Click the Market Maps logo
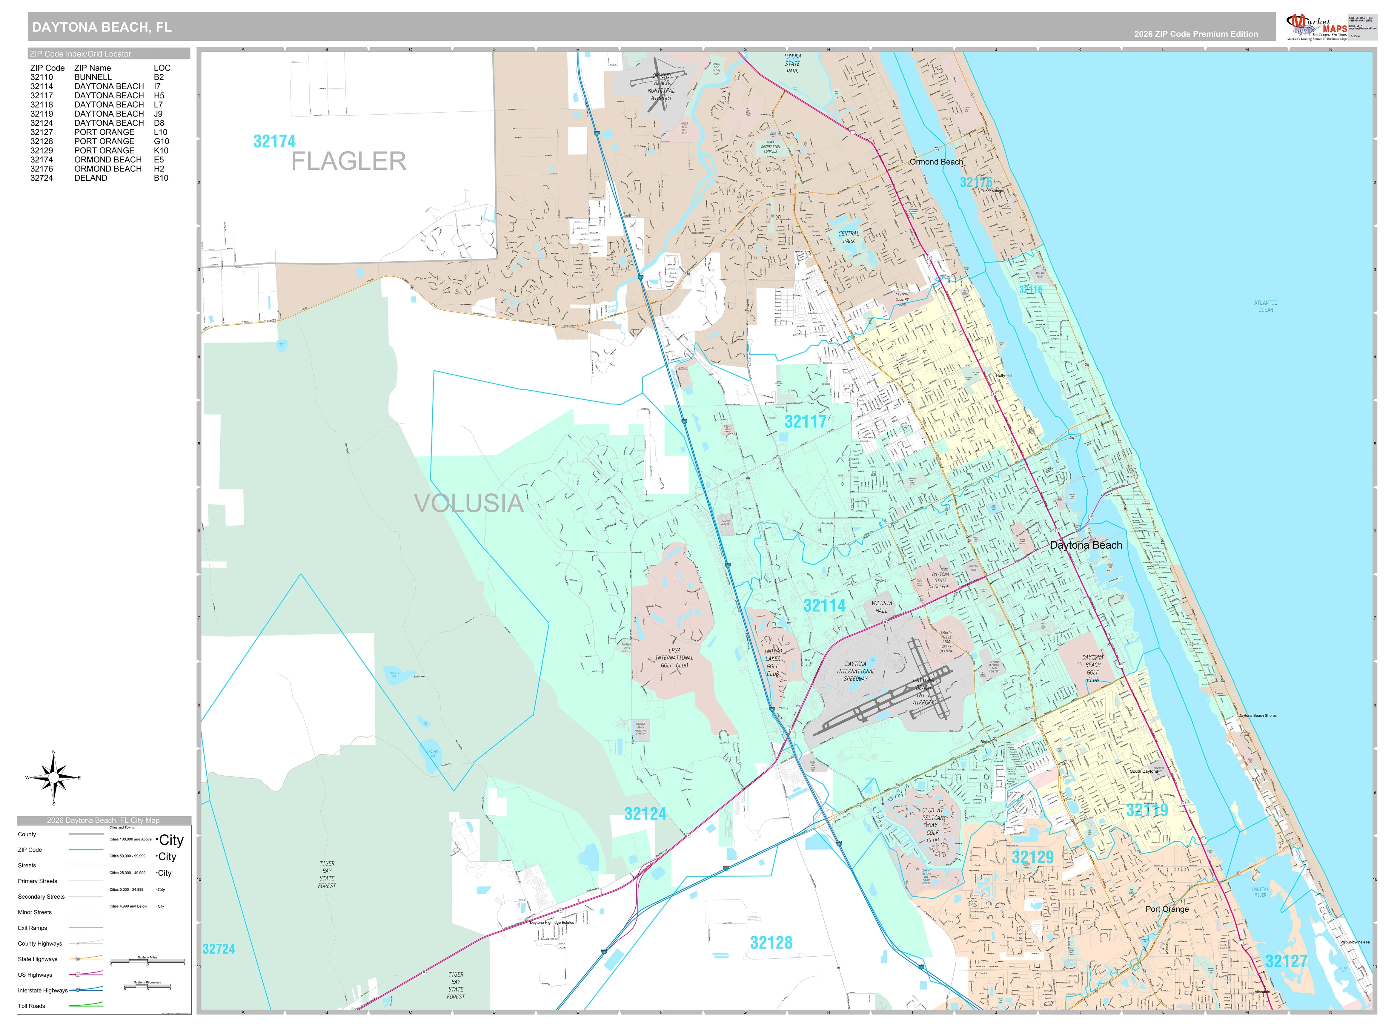The image size is (1397, 1028). tap(1316, 27)
